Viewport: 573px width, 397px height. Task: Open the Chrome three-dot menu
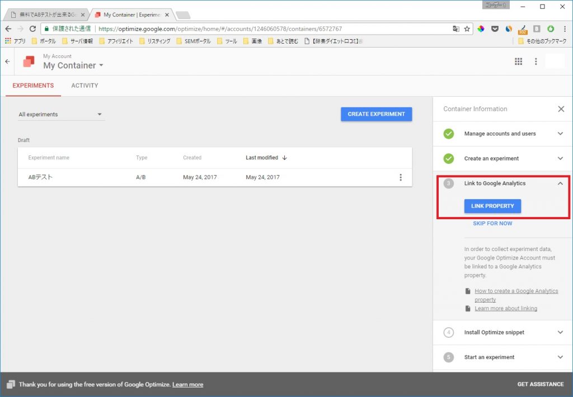coord(565,29)
